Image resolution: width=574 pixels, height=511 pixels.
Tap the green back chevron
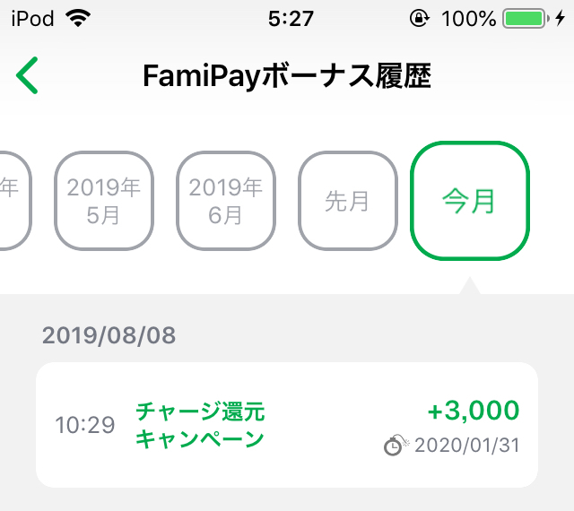pos(28,76)
